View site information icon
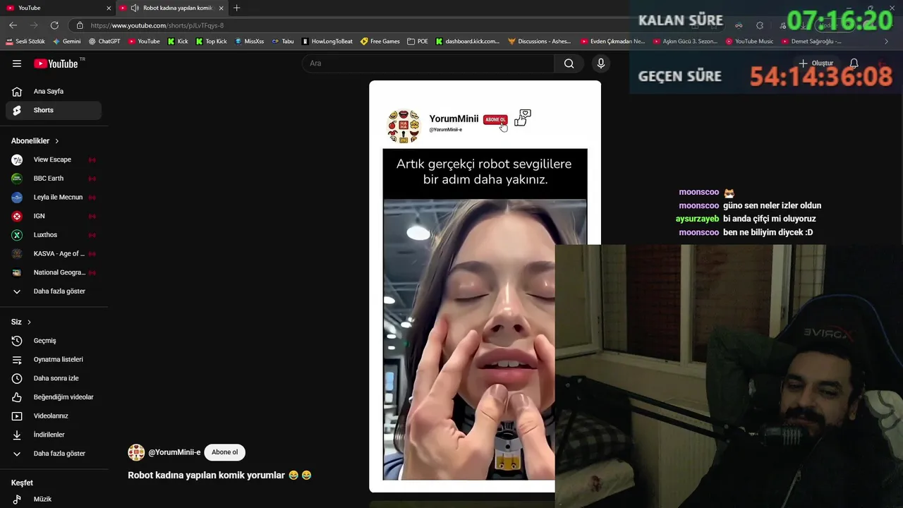This screenshot has height=508, width=903. click(80, 25)
